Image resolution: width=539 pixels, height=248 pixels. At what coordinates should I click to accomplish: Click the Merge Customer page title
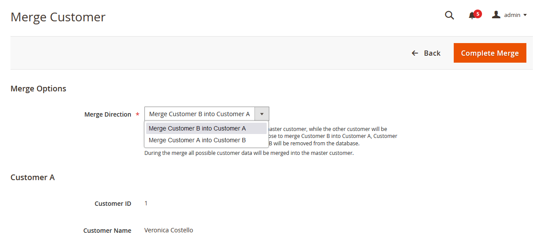(x=58, y=17)
